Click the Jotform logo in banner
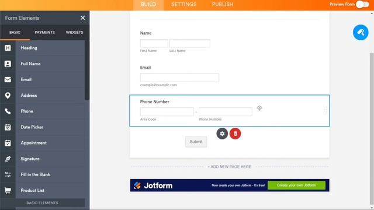Image resolution: width=374 pixels, height=210 pixels. coord(153,185)
